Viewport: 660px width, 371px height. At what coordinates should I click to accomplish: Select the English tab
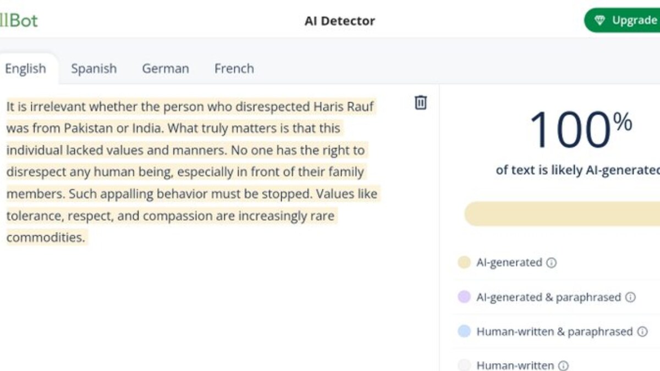point(25,68)
